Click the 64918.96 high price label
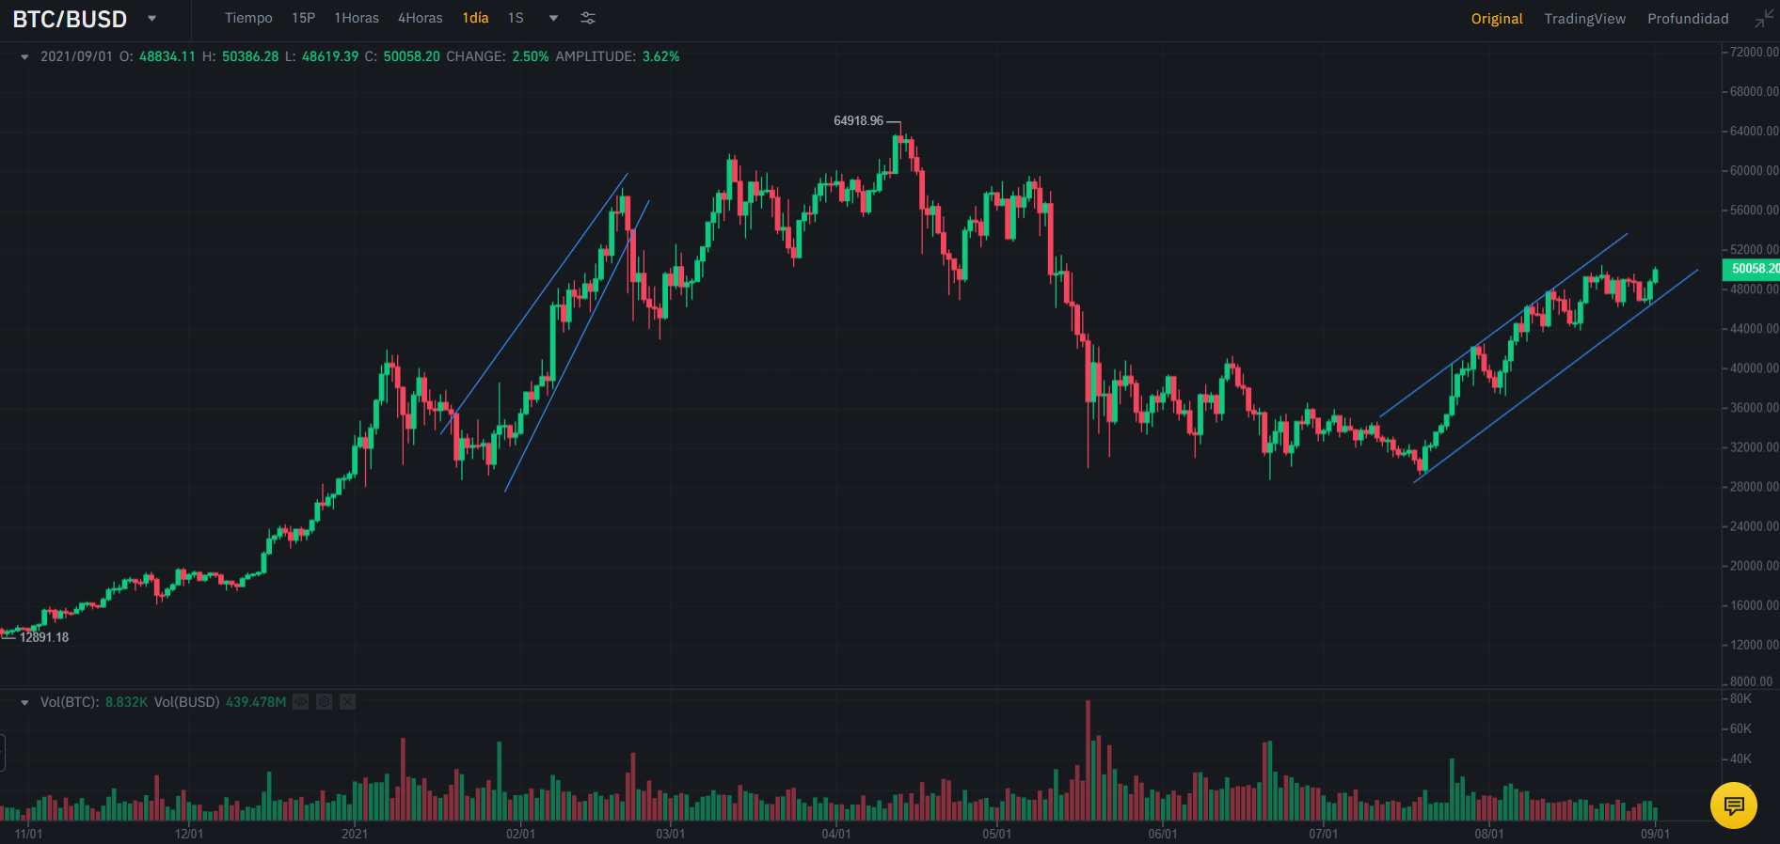Viewport: 1780px width, 844px height. pos(858,121)
